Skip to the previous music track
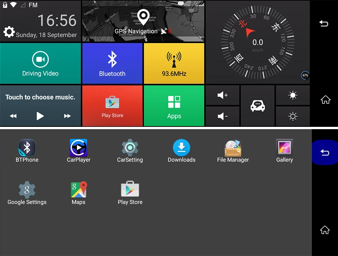338x256 pixels. [x=13, y=116]
